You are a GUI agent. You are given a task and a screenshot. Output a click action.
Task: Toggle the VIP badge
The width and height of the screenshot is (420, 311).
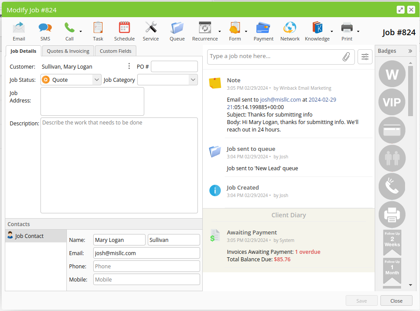point(392,102)
